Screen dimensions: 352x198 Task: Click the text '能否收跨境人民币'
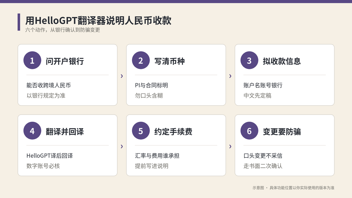(49, 85)
